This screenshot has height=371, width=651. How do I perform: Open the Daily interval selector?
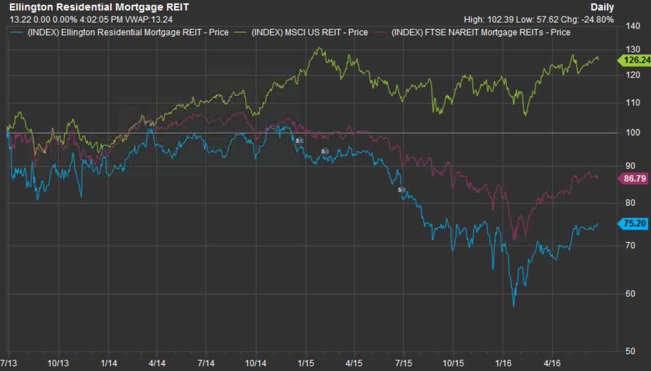tap(602, 7)
